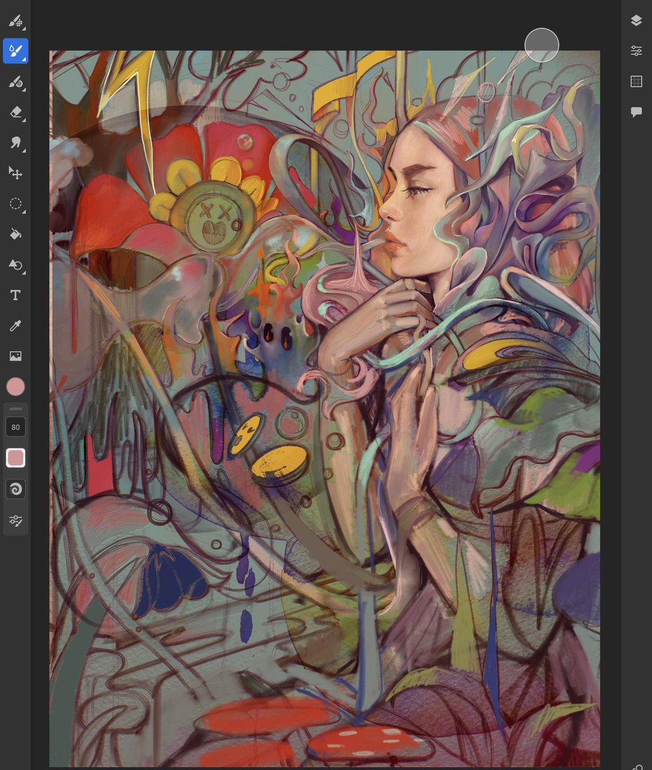The height and width of the screenshot is (770, 652).
Task: Select the Transform move tool
Action: [x=15, y=173]
